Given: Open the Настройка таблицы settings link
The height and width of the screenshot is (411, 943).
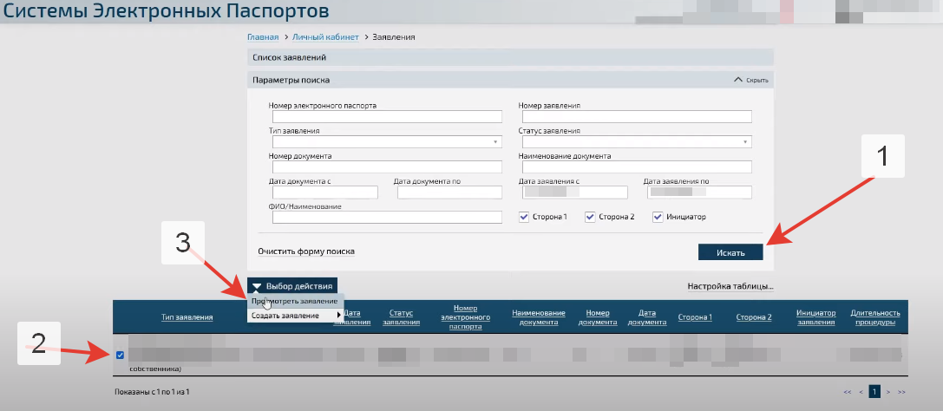Looking at the screenshot, I should click(x=730, y=287).
